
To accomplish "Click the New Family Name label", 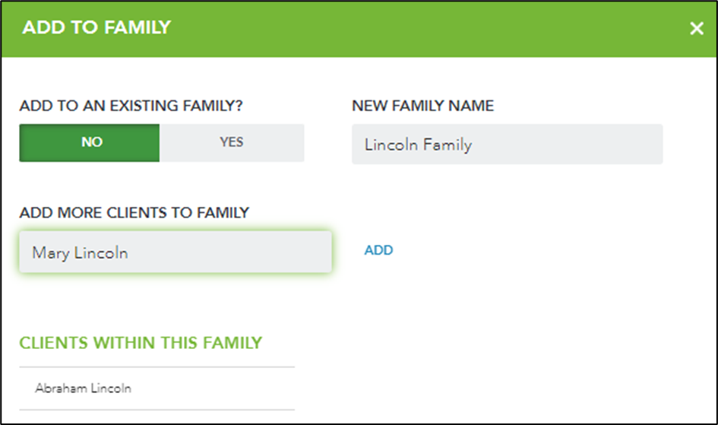I will [x=422, y=106].
